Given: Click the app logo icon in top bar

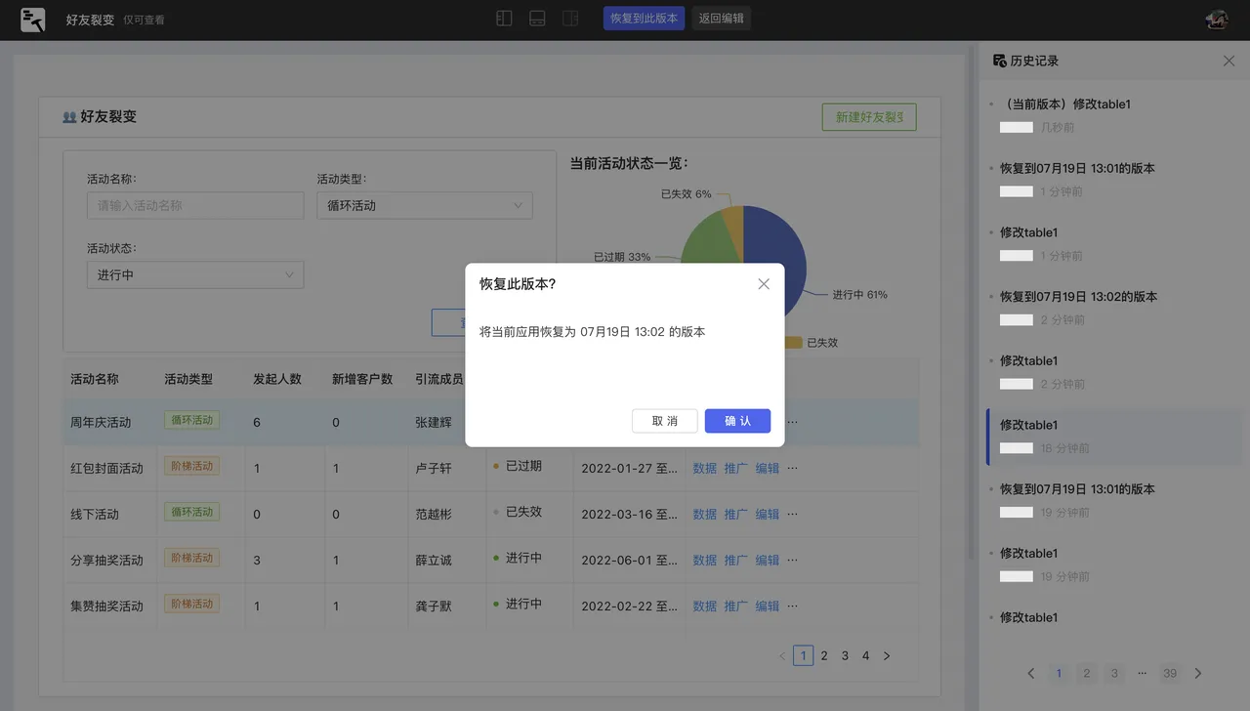Looking at the screenshot, I should [x=32, y=19].
